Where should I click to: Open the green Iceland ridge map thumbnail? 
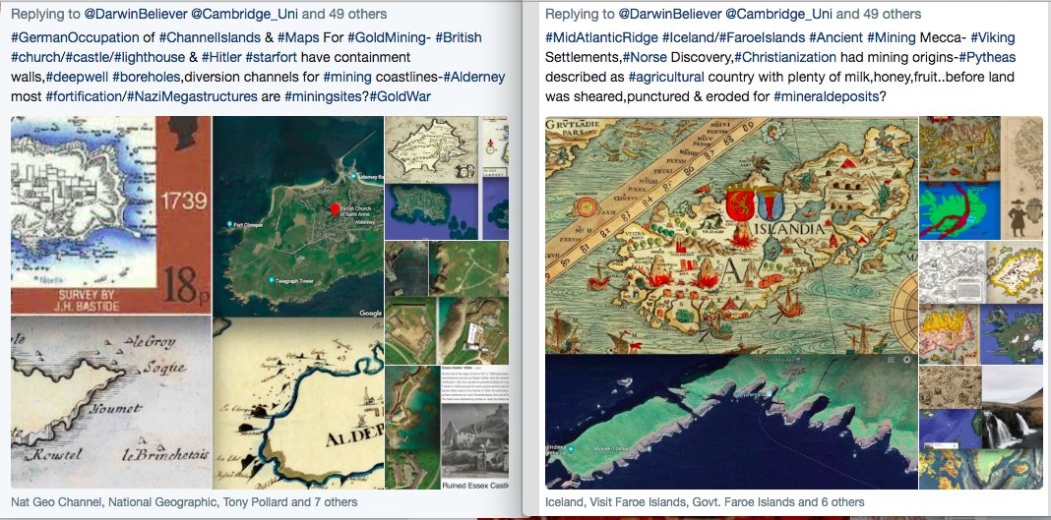tap(959, 209)
